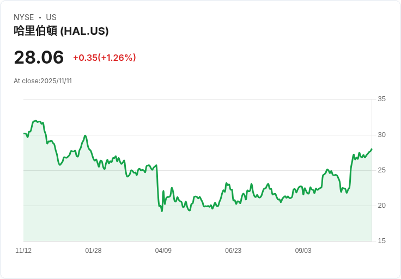Click the NYSE exchange label
This screenshot has height=279, width=401.
[x=24, y=17]
